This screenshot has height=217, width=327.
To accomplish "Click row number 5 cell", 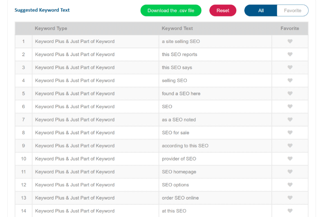I will (x=24, y=93).
